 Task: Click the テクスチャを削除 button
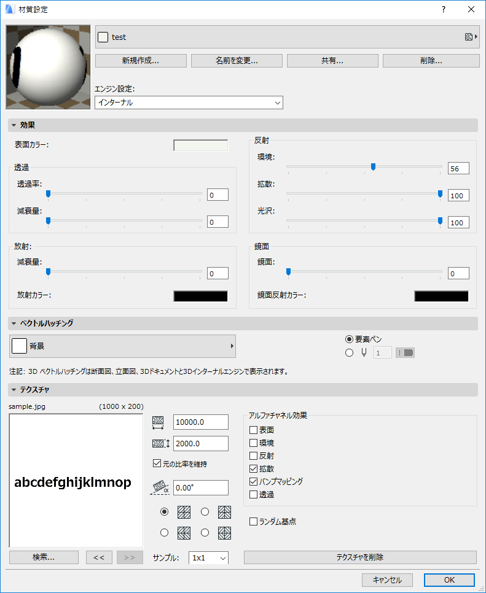point(360,557)
